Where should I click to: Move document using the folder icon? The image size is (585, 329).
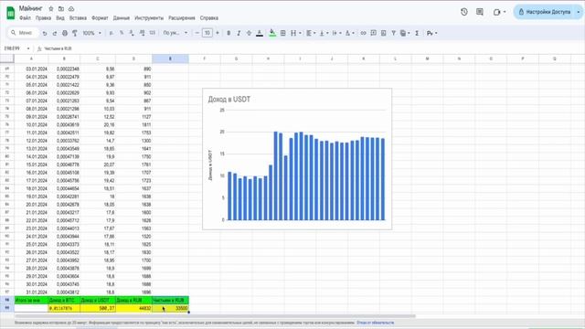[x=61, y=8]
